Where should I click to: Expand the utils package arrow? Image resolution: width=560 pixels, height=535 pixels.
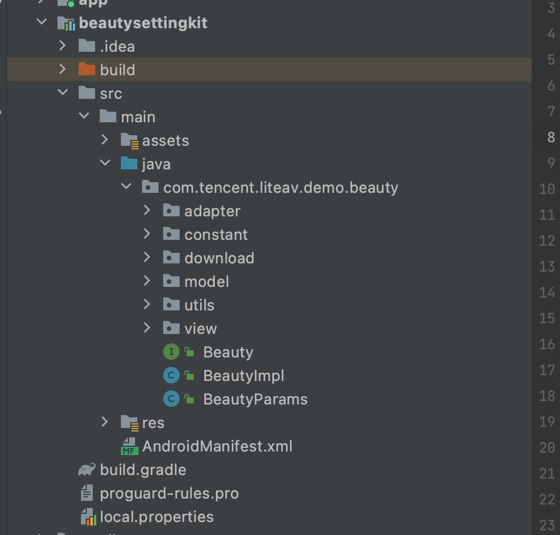147,305
